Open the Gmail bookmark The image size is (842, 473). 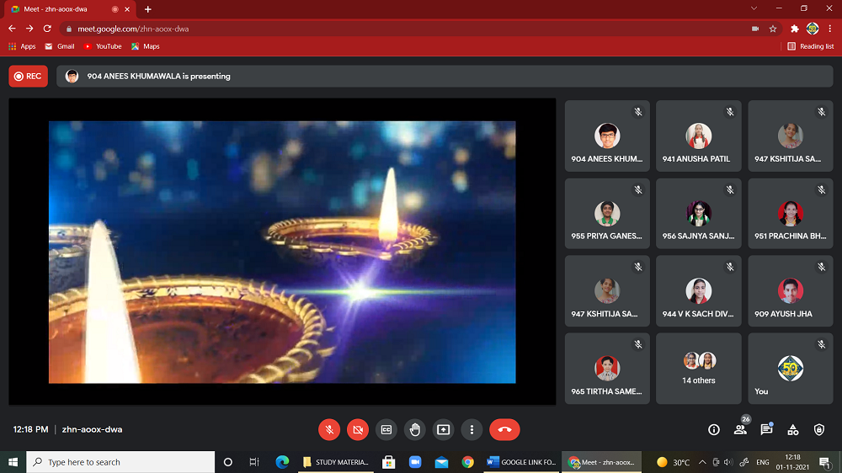[60, 46]
